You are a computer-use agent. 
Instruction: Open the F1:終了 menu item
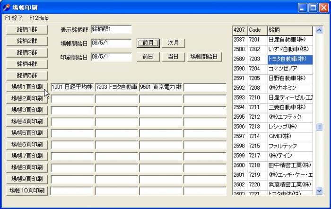click(14, 17)
